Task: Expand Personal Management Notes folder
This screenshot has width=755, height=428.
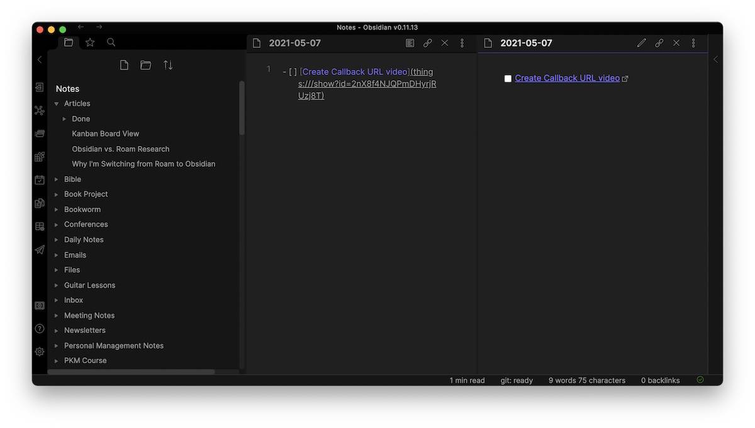Action: tap(57, 346)
